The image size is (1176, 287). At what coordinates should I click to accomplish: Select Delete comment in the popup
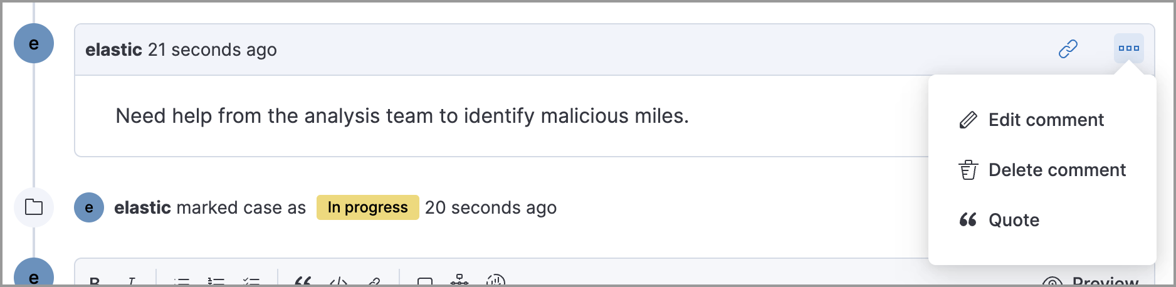[x=1056, y=170]
